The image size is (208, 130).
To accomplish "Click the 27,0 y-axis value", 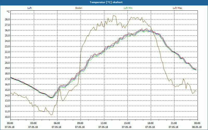I will [8, 25].
